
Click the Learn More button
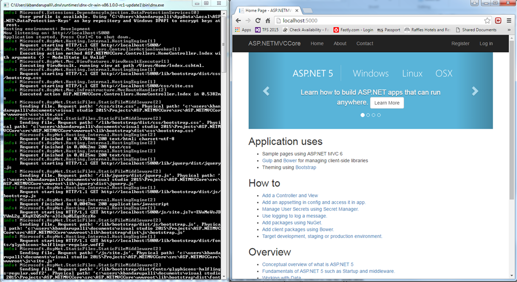pyautogui.click(x=387, y=103)
